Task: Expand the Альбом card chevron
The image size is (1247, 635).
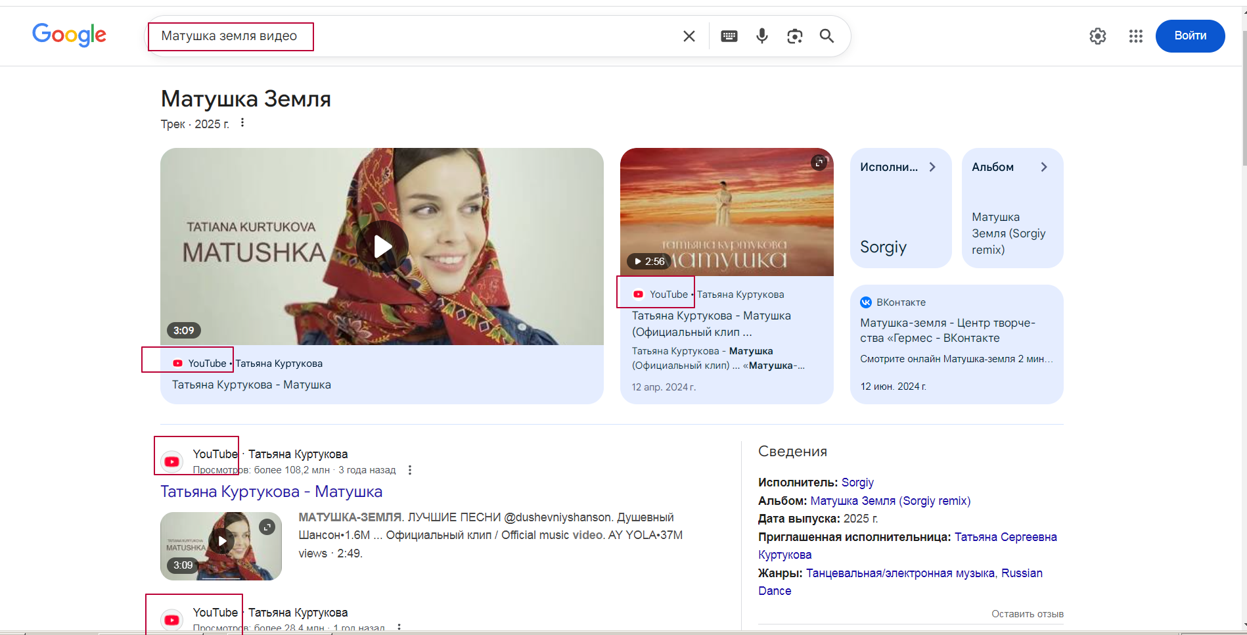Action: [x=1043, y=167]
